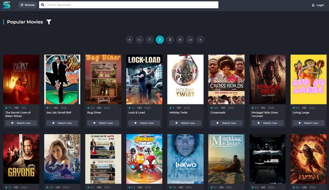
Task: Select page 4 in pagination
Action: (180, 40)
